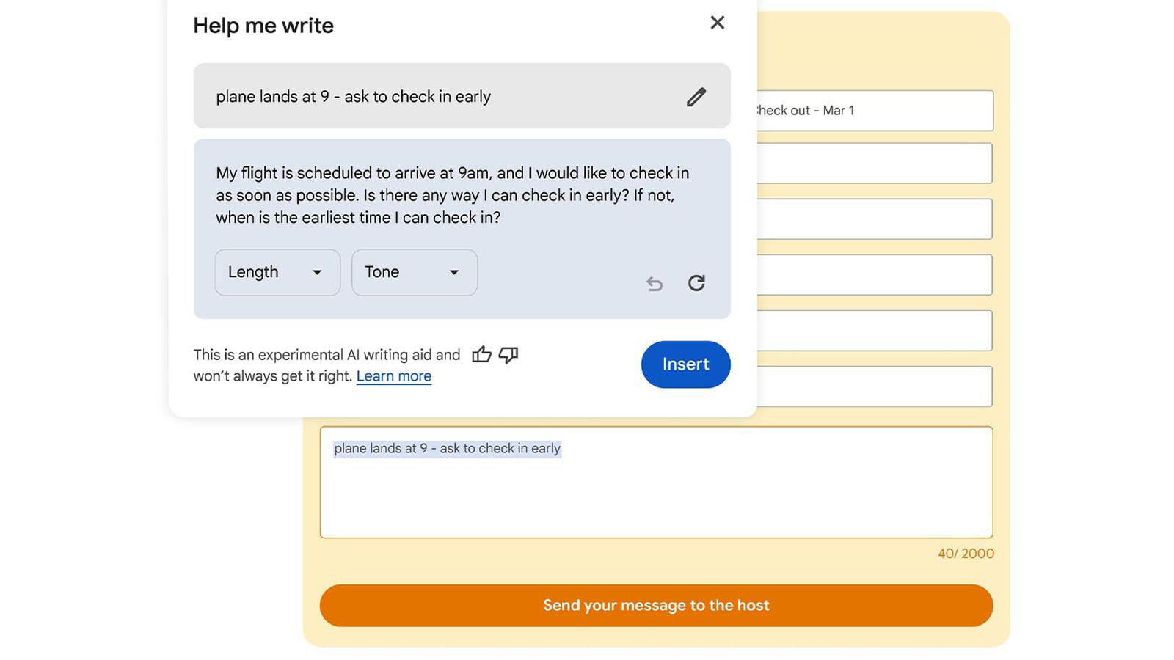This screenshot has width=1174, height=660.
Task: Click inside the message text box
Action: click(x=657, y=483)
